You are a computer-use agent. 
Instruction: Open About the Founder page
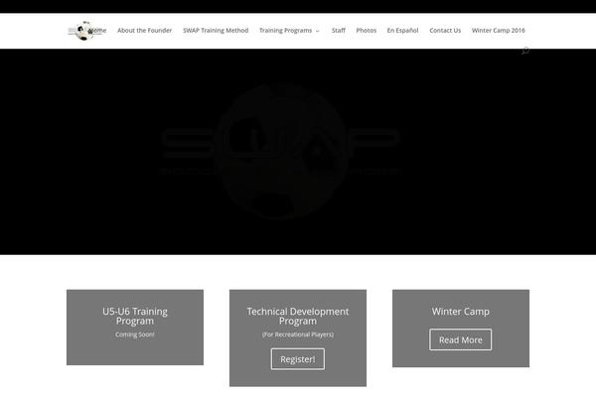coord(144,31)
